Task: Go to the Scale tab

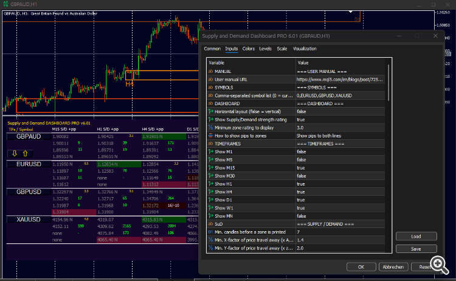Action: pos(282,49)
